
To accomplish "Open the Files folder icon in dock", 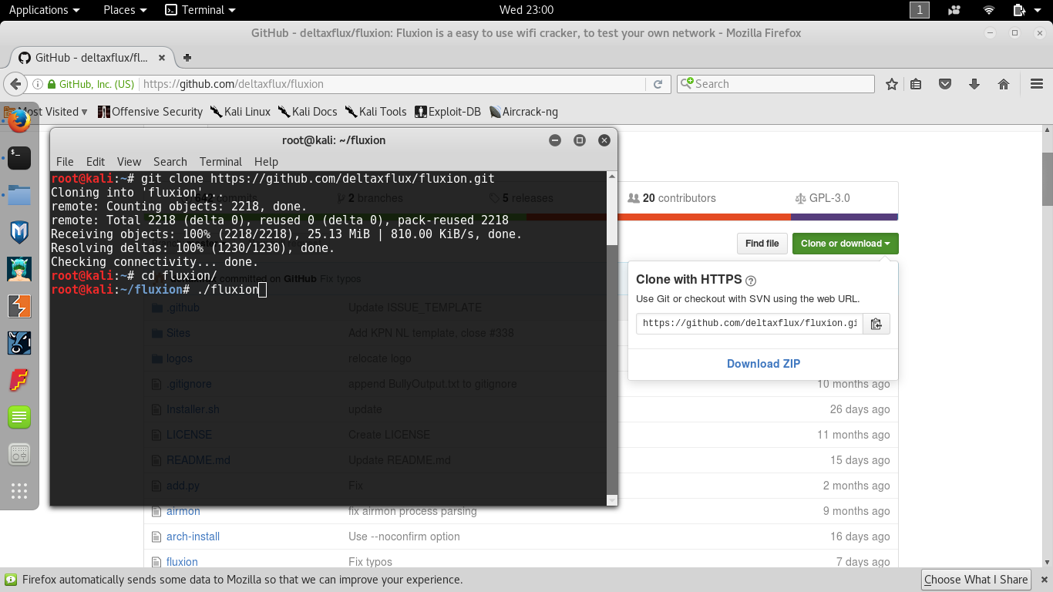I will pos(19,194).
